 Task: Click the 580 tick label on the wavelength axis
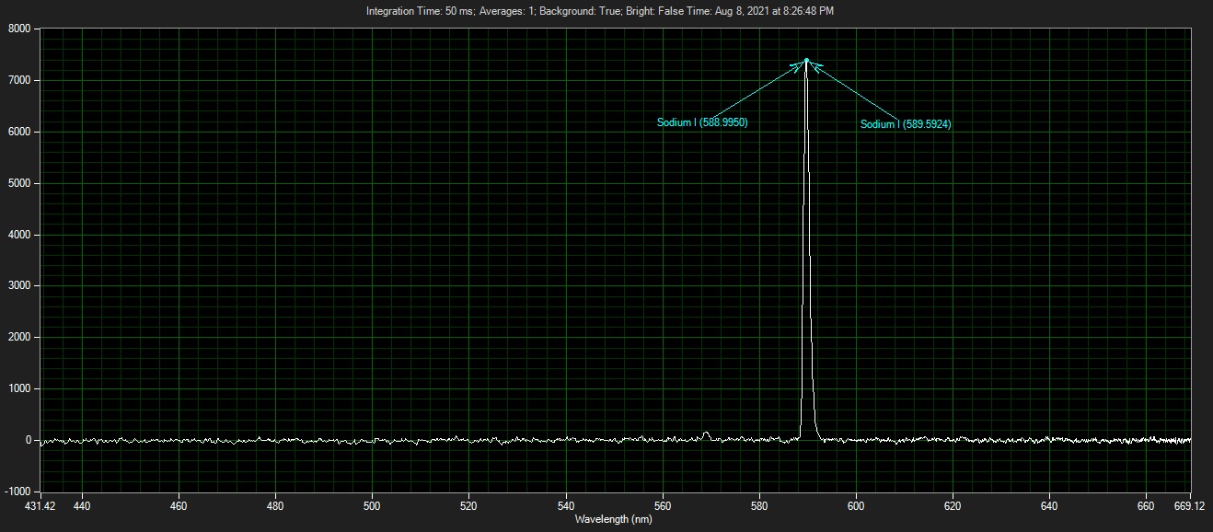[x=759, y=505]
